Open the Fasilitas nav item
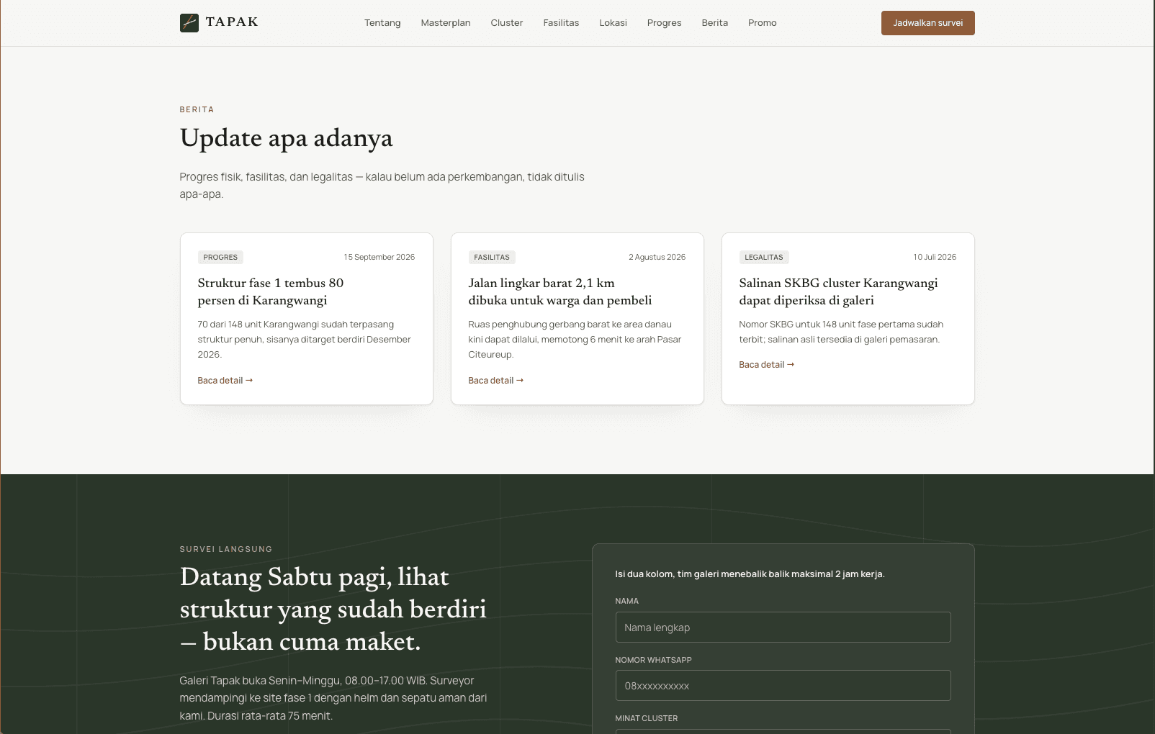1155x734 pixels. (561, 23)
